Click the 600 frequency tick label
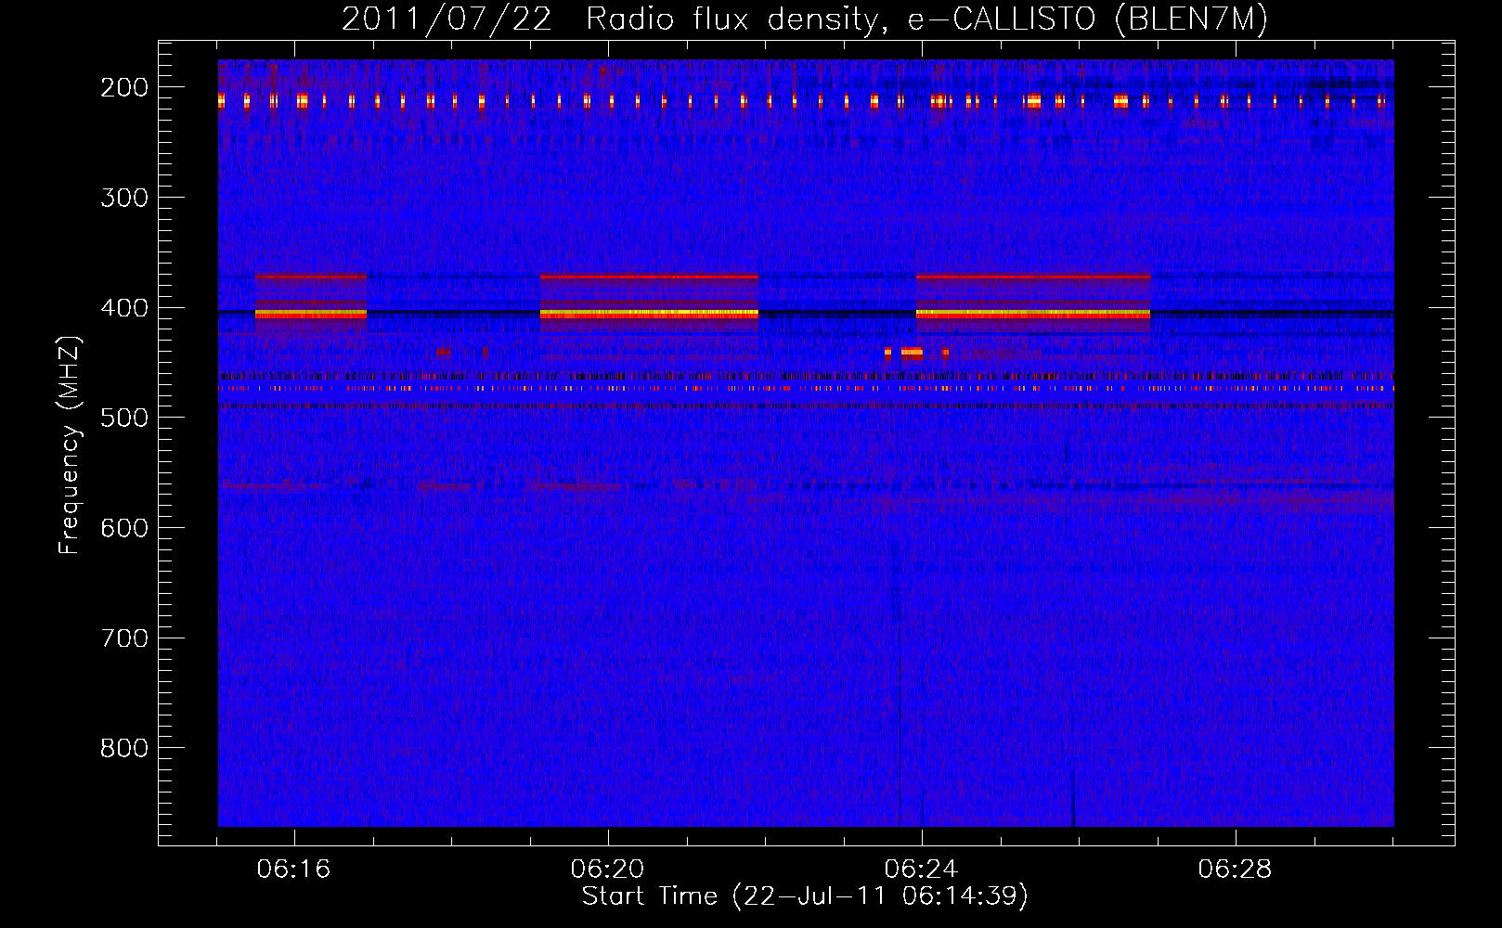Screen dimensions: 1502x928 (x=124, y=528)
